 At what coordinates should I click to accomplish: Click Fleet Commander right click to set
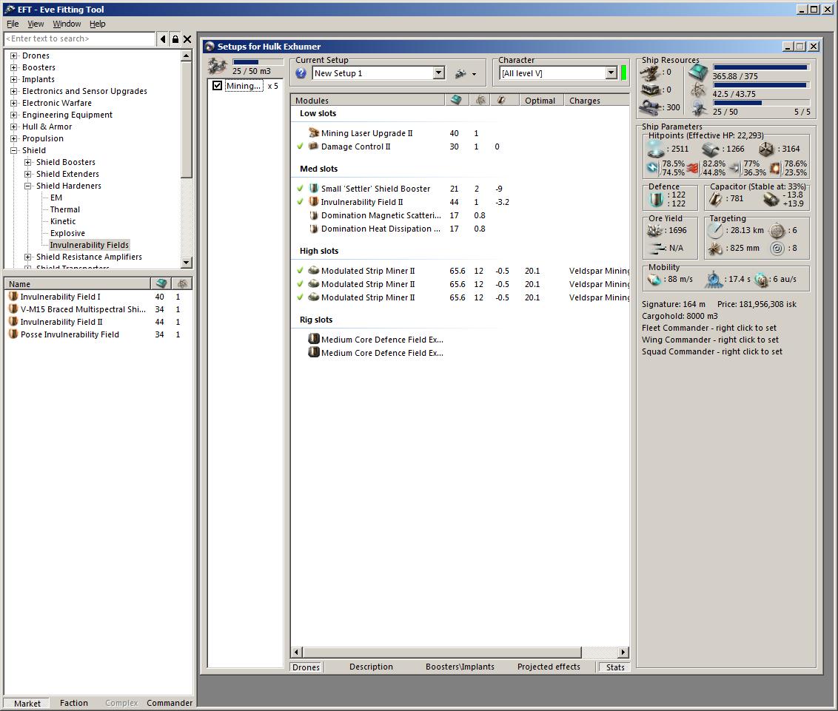(x=708, y=328)
